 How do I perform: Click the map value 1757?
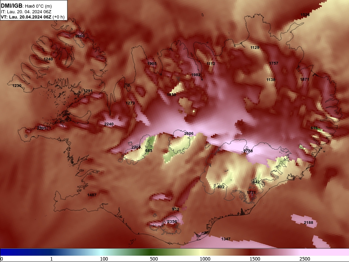point(274,63)
